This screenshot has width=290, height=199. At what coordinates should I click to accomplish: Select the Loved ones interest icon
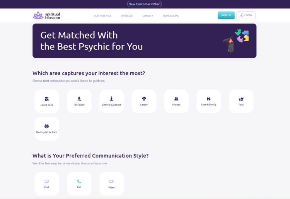(47, 99)
